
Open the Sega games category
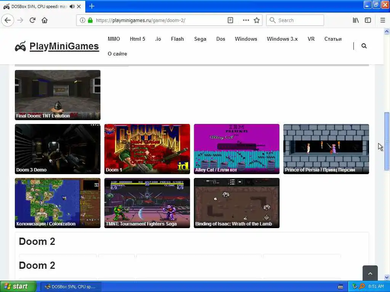200,39
